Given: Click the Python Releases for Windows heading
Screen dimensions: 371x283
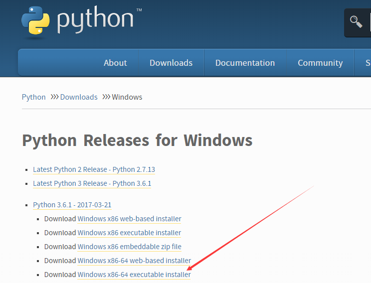Looking at the screenshot, I should [137, 140].
